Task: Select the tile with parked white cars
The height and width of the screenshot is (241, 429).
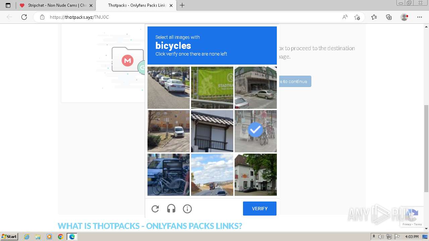Action: coord(169,88)
